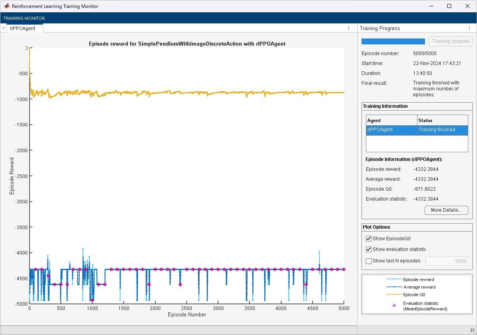Image resolution: width=477 pixels, height=335 pixels.
Task: Click the collapse-panel arrow in bottom status bar
Action: pos(472,330)
